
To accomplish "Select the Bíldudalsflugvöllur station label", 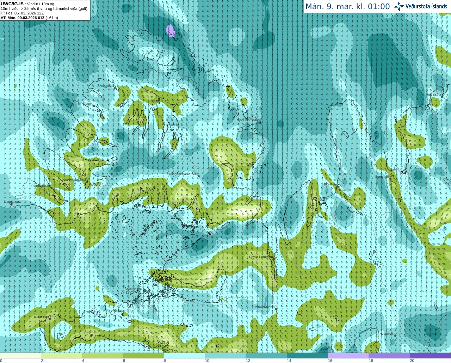I will (73, 180).
